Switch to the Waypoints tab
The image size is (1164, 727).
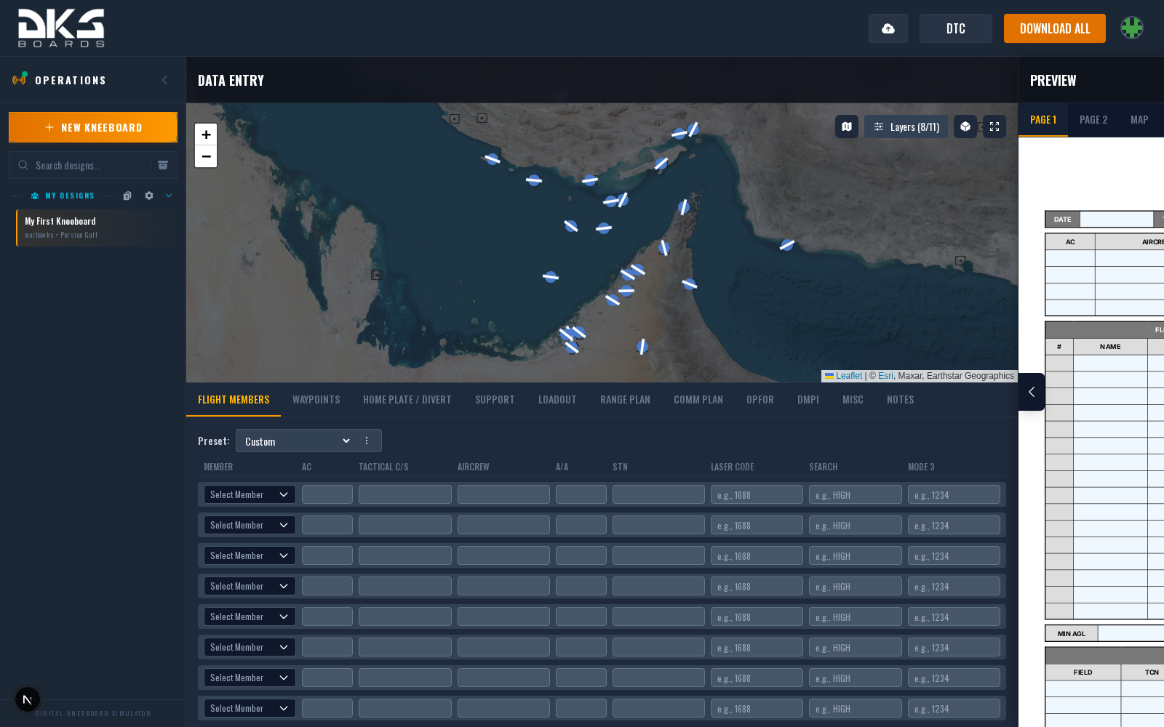click(316, 400)
